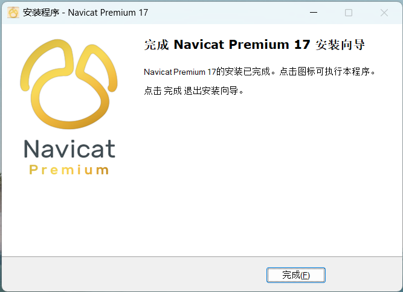Image resolution: width=403 pixels, height=292 pixels.
Task: Click the text 点击图标可执行本程序
Action: point(325,72)
